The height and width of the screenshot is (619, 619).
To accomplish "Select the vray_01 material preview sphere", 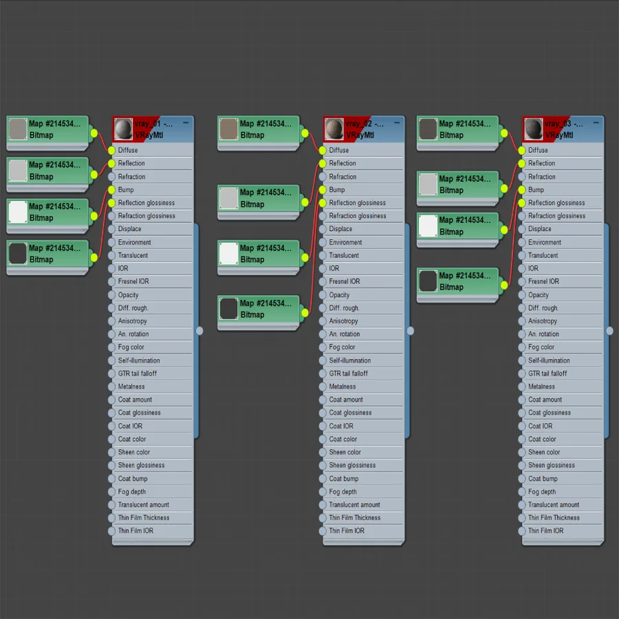I will coord(123,129).
